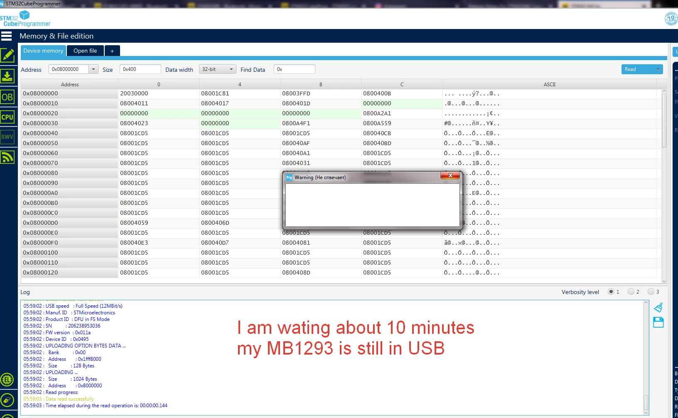Switch to the Device memory tab
The image size is (678, 418).
(x=43, y=51)
